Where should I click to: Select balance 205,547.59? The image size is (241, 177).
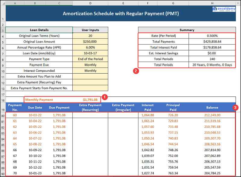point(212,167)
